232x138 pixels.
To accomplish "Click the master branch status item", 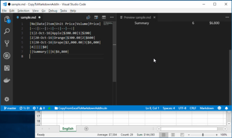I will 10,108.
